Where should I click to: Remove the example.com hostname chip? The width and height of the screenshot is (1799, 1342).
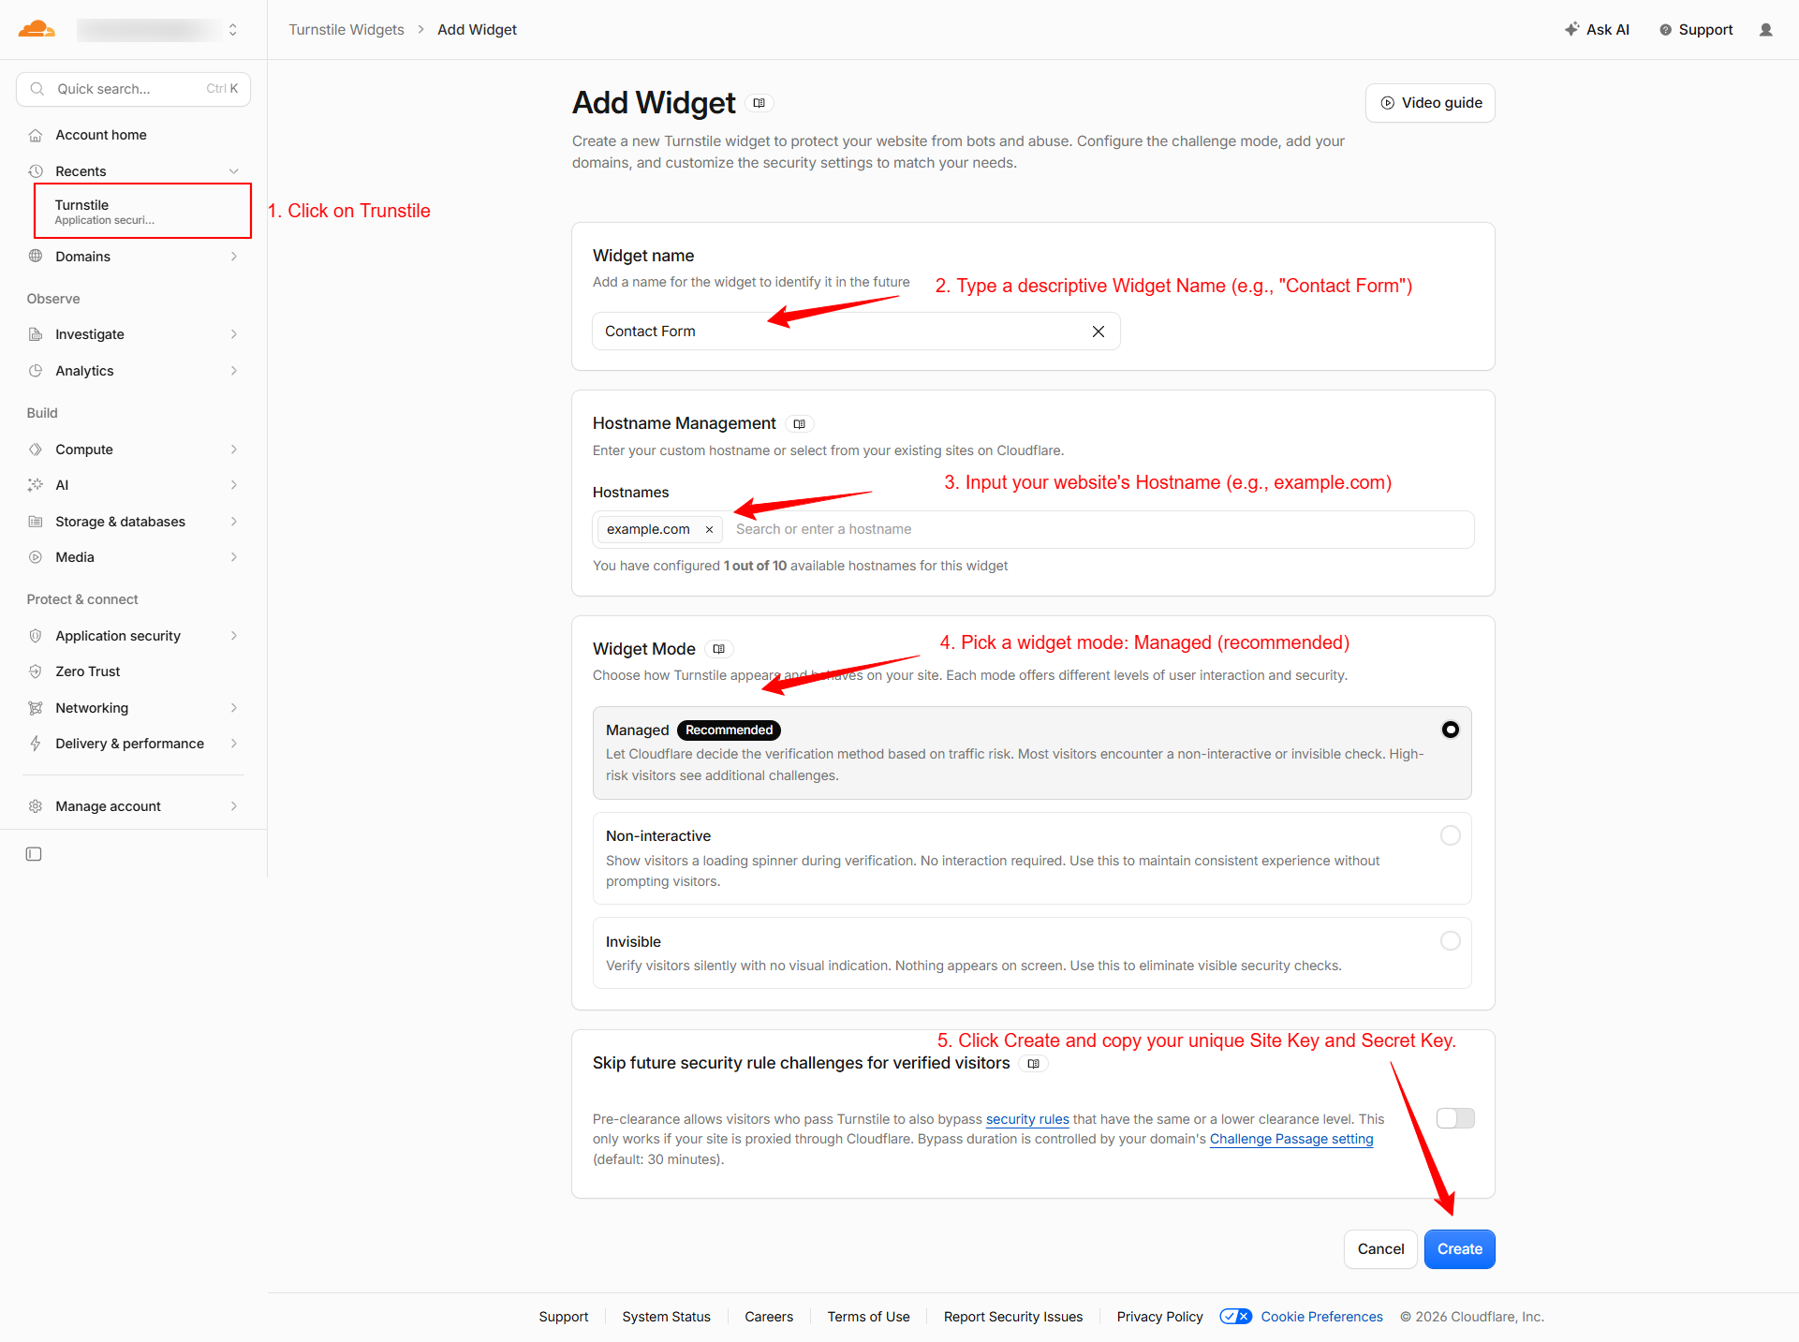tap(710, 530)
